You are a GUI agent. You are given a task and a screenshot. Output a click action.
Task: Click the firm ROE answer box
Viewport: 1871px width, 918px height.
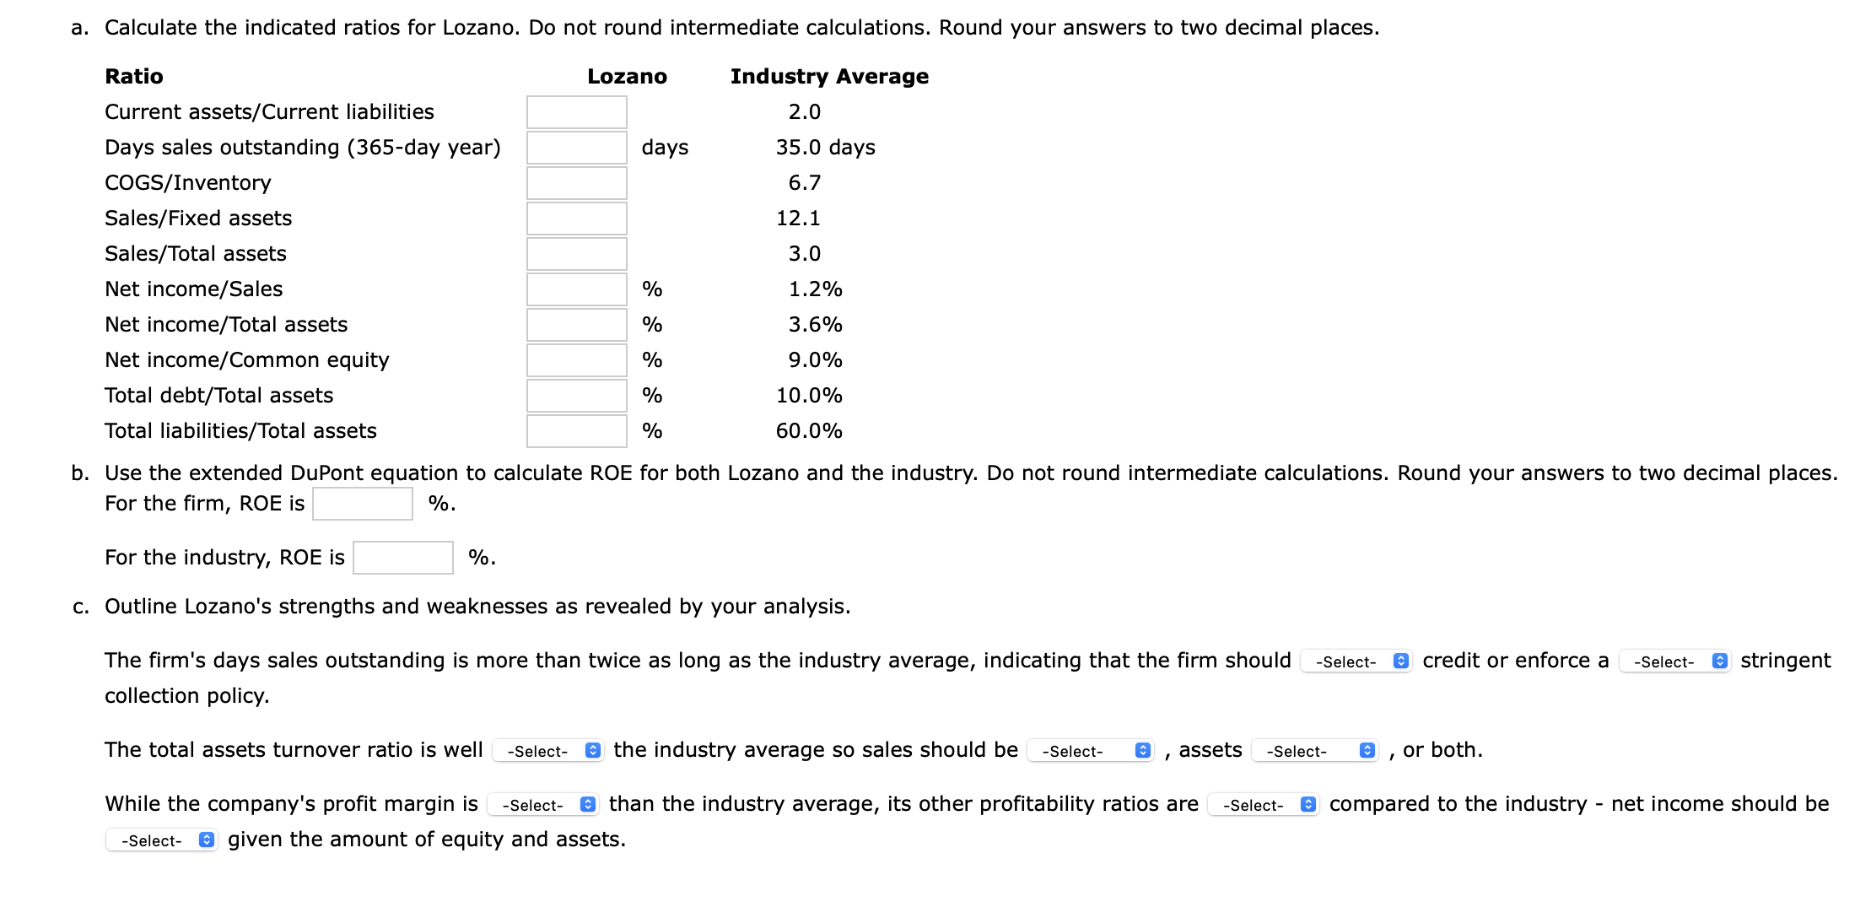click(x=361, y=503)
